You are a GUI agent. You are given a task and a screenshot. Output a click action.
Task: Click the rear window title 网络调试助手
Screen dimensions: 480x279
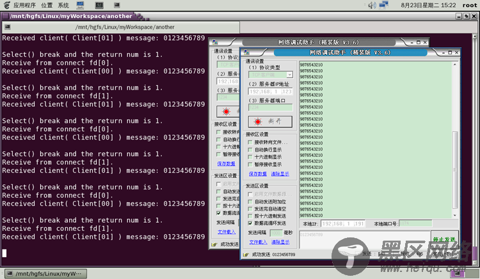[318, 42]
